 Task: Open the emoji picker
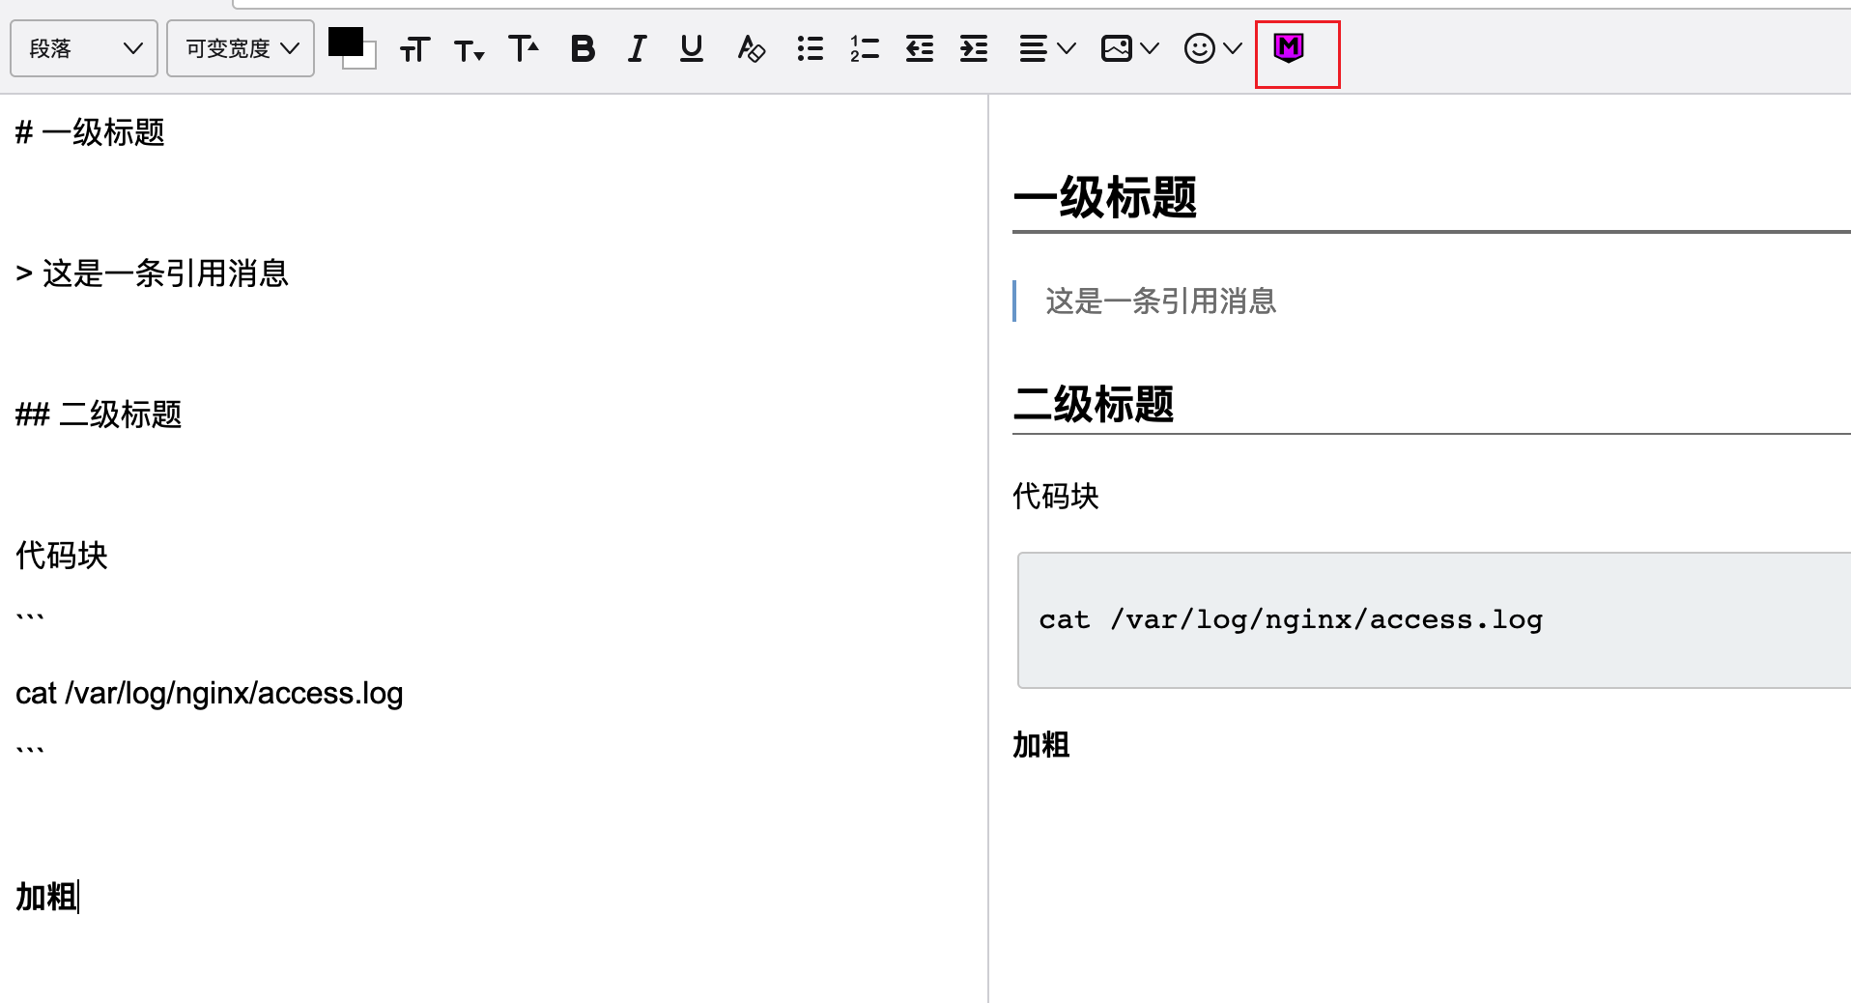pos(1210,48)
